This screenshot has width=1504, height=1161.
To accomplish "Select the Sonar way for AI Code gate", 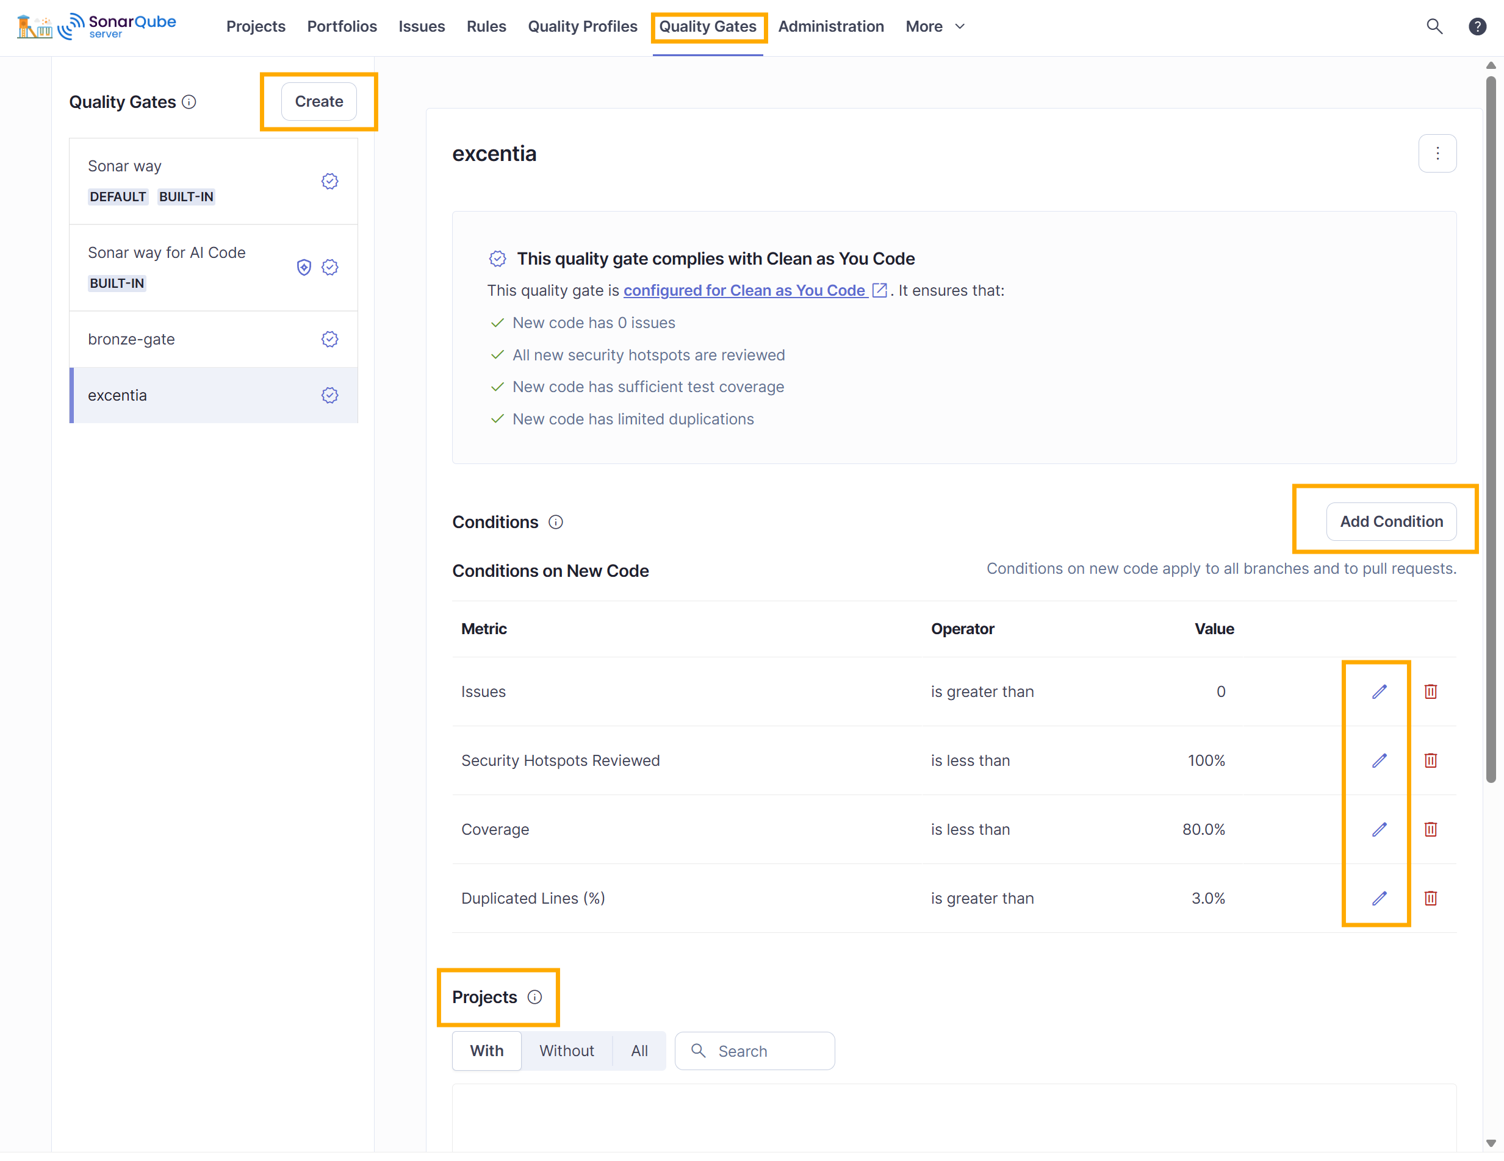I will [214, 268].
